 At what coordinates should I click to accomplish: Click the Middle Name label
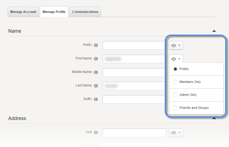[x=82, y=72]
